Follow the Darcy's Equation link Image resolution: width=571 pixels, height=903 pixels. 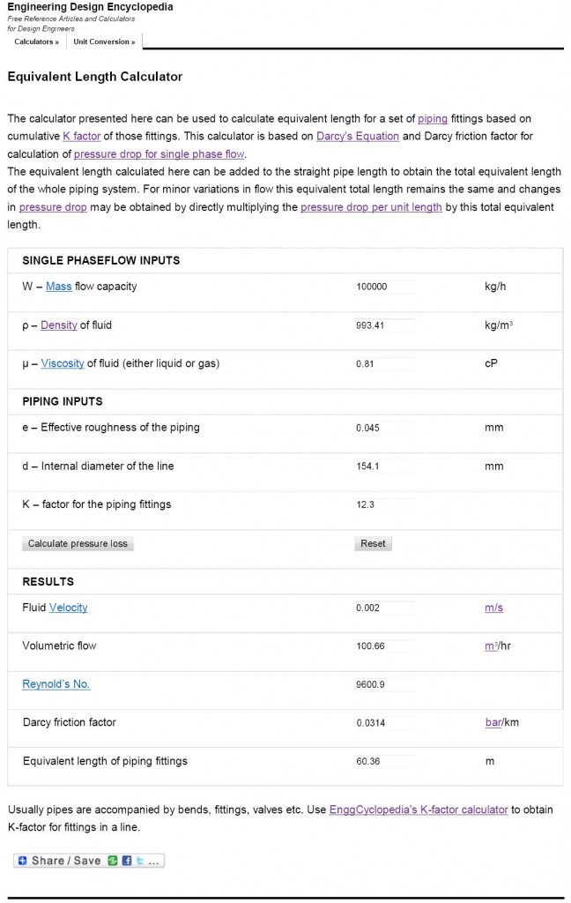(x=357, y=136)
